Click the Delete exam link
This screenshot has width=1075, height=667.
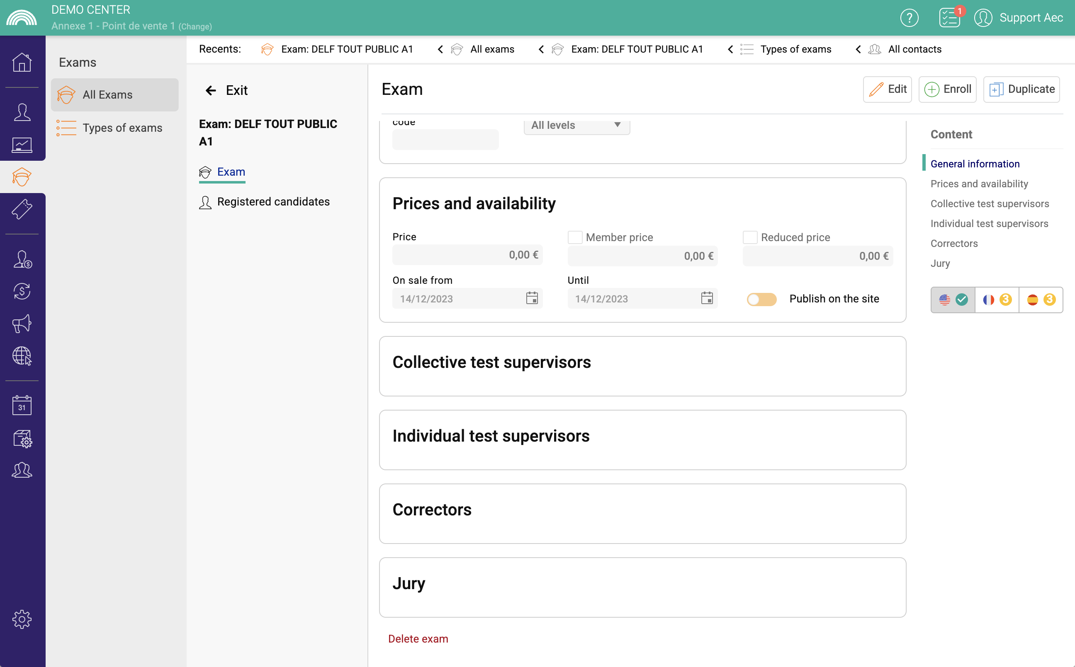tap(418, 638)
